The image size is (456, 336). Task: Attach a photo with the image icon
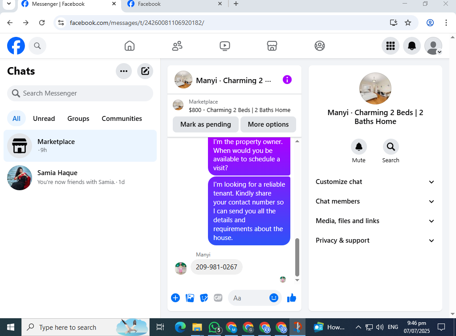point(190,298)
